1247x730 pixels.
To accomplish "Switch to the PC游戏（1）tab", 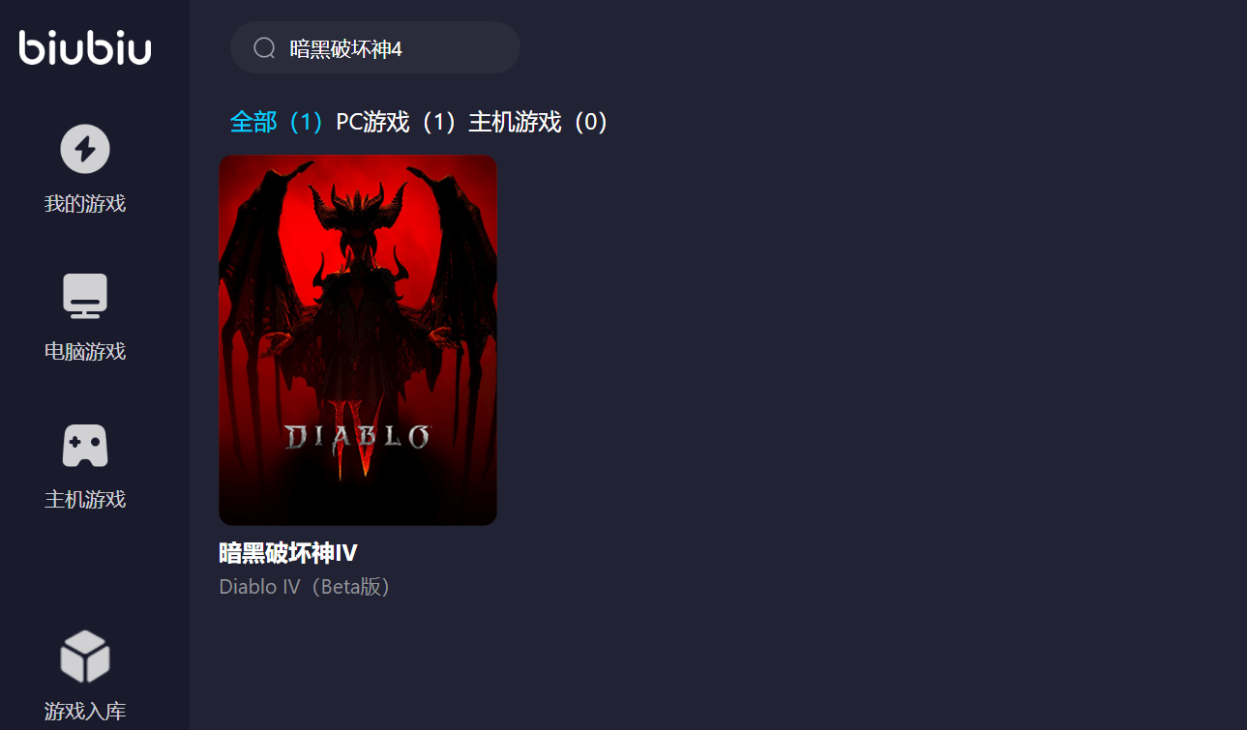I will (396, 122).
